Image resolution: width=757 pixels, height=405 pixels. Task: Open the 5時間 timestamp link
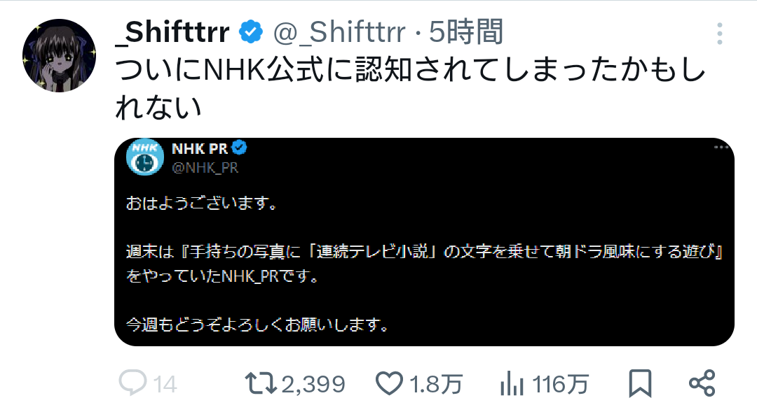[x=465, y=32]
